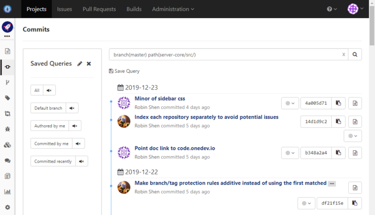
Task: Click the commit query input field
Action: pyautogui.click(x=225, y=55)
